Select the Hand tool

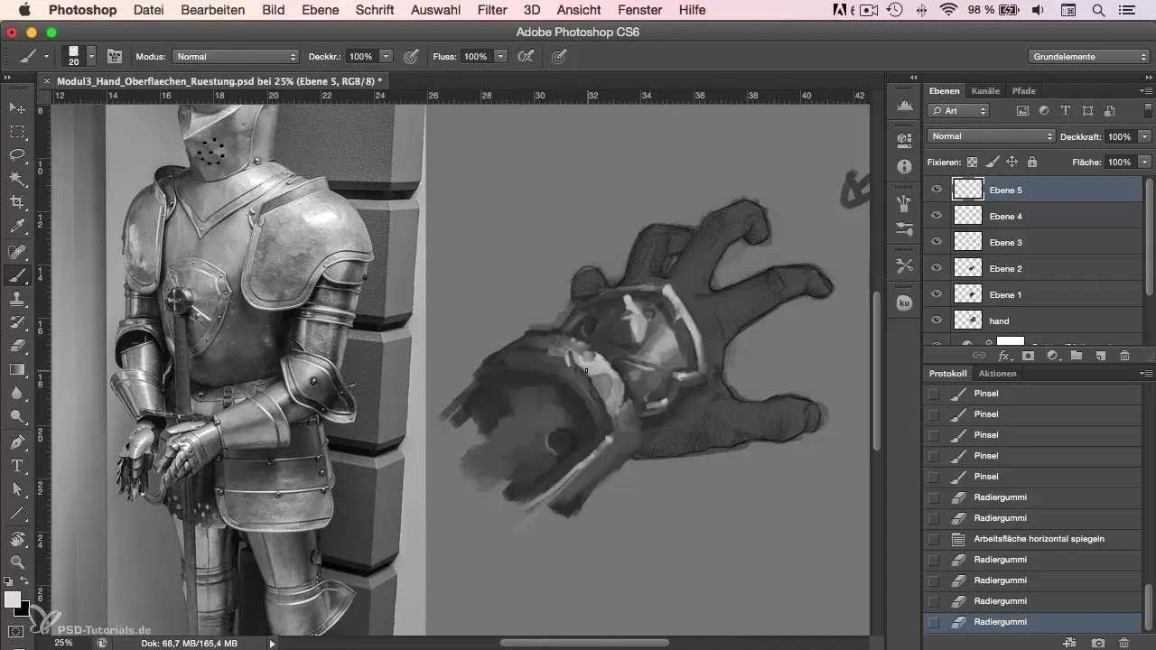pyautogui.click(x=17, y=539)
